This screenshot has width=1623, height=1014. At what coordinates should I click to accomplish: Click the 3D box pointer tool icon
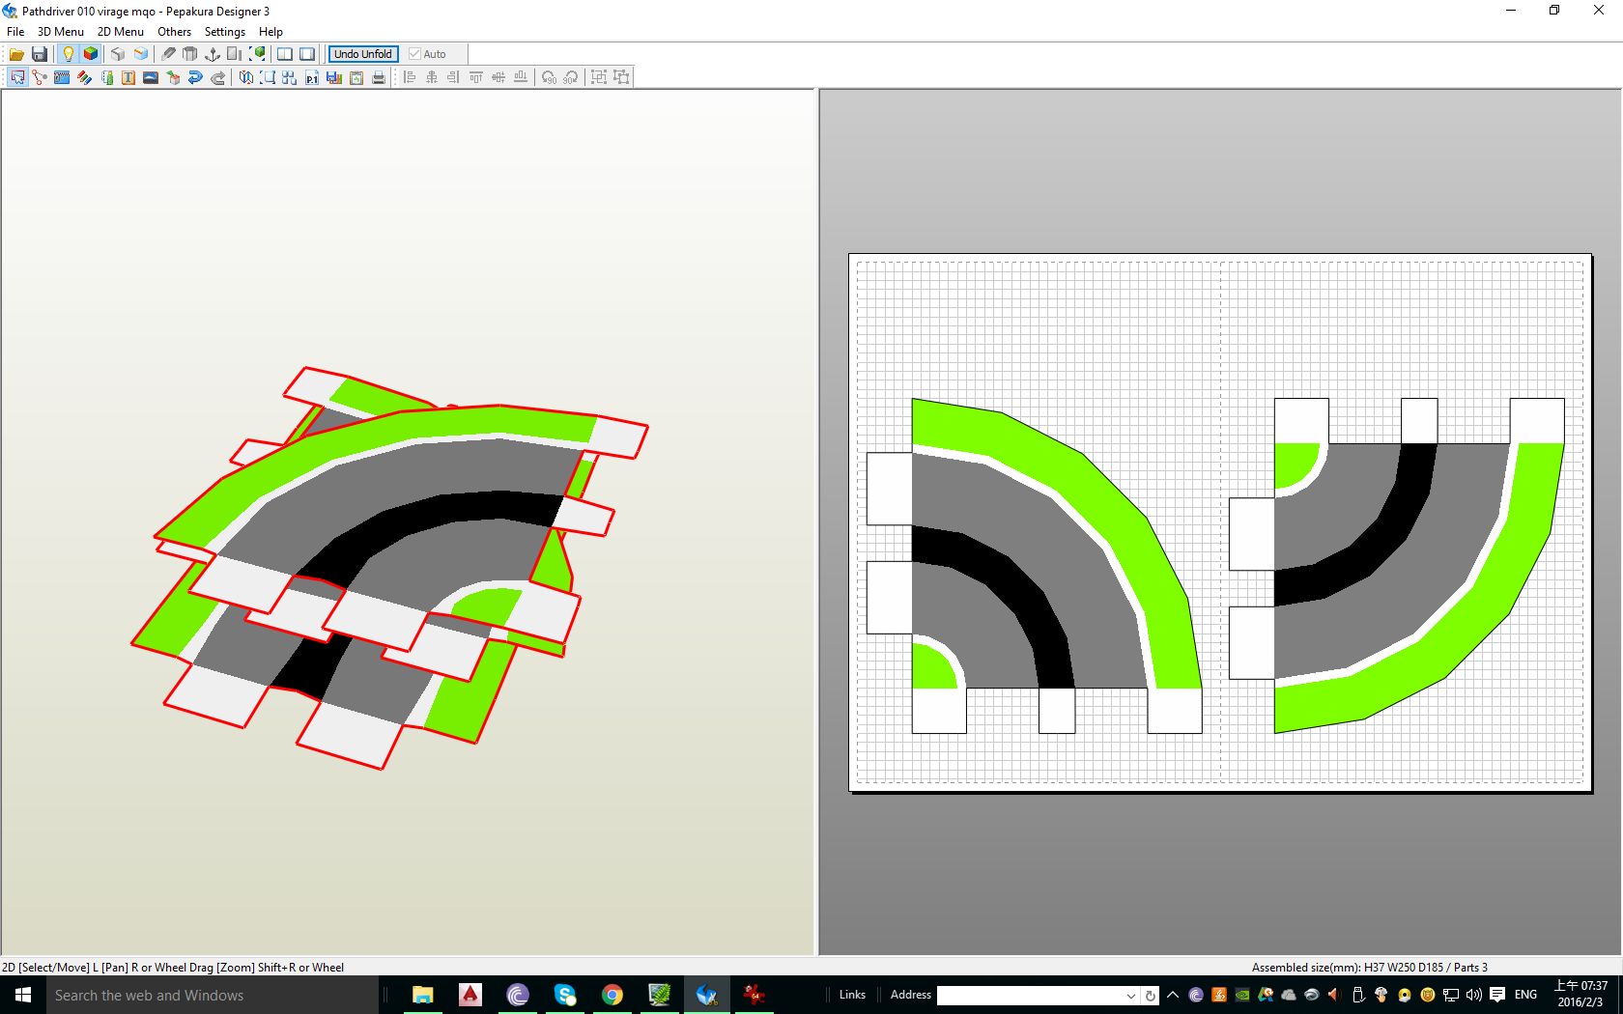click(173, 77)
